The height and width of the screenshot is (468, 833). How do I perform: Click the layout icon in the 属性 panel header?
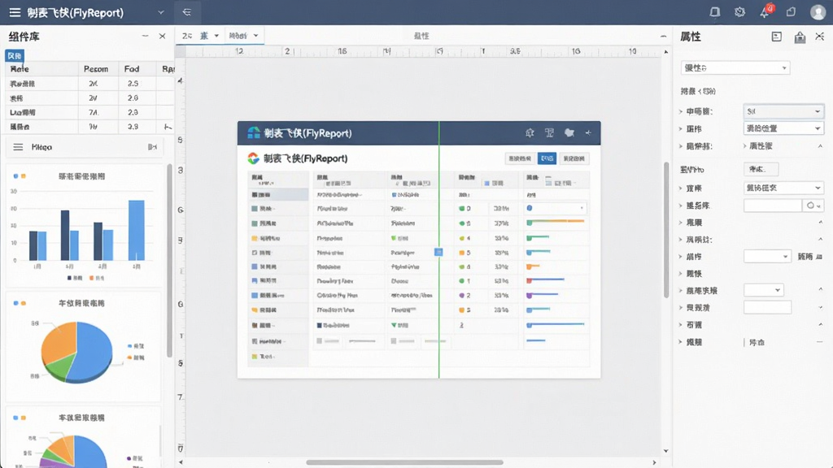777,37
